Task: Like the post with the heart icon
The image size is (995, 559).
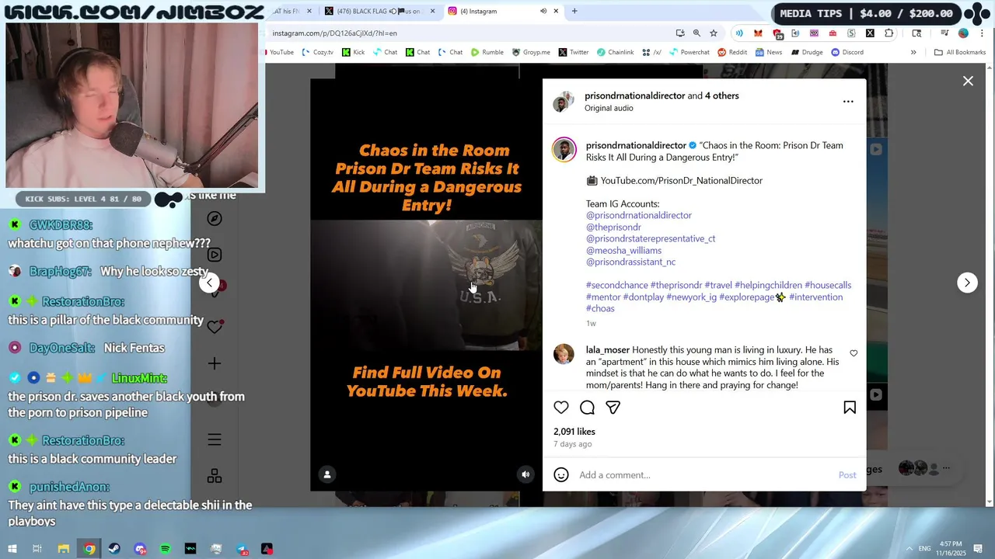Action: click(561, 408)
